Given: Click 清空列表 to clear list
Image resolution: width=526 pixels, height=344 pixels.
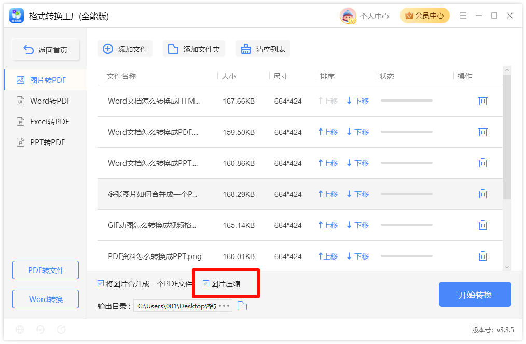Looking at the screenshot, I should (x=263, y=49).
